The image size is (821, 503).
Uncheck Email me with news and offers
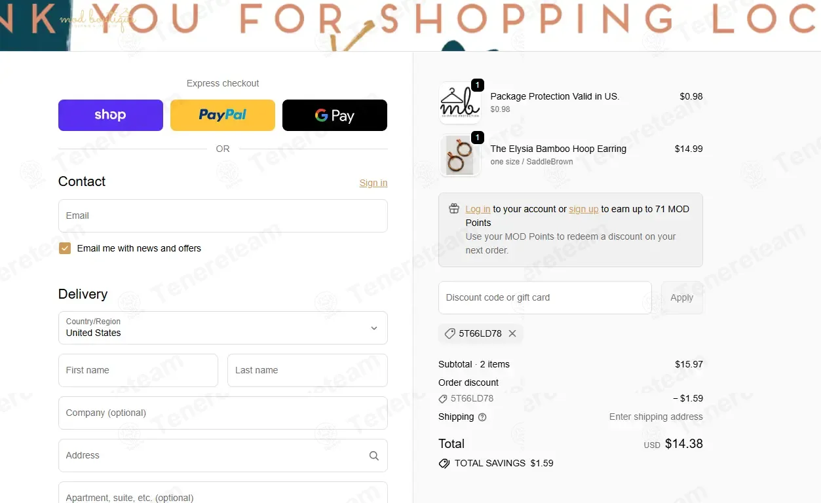64,248
